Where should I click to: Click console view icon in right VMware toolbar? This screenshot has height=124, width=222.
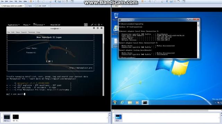184,1
